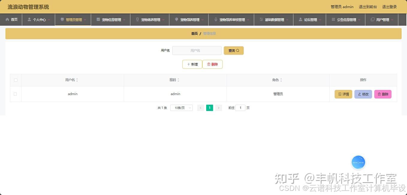Expand the 宠物寄养管理 menu chevron
Viewport: 407px width, 195px height.
tap(163, 20)
